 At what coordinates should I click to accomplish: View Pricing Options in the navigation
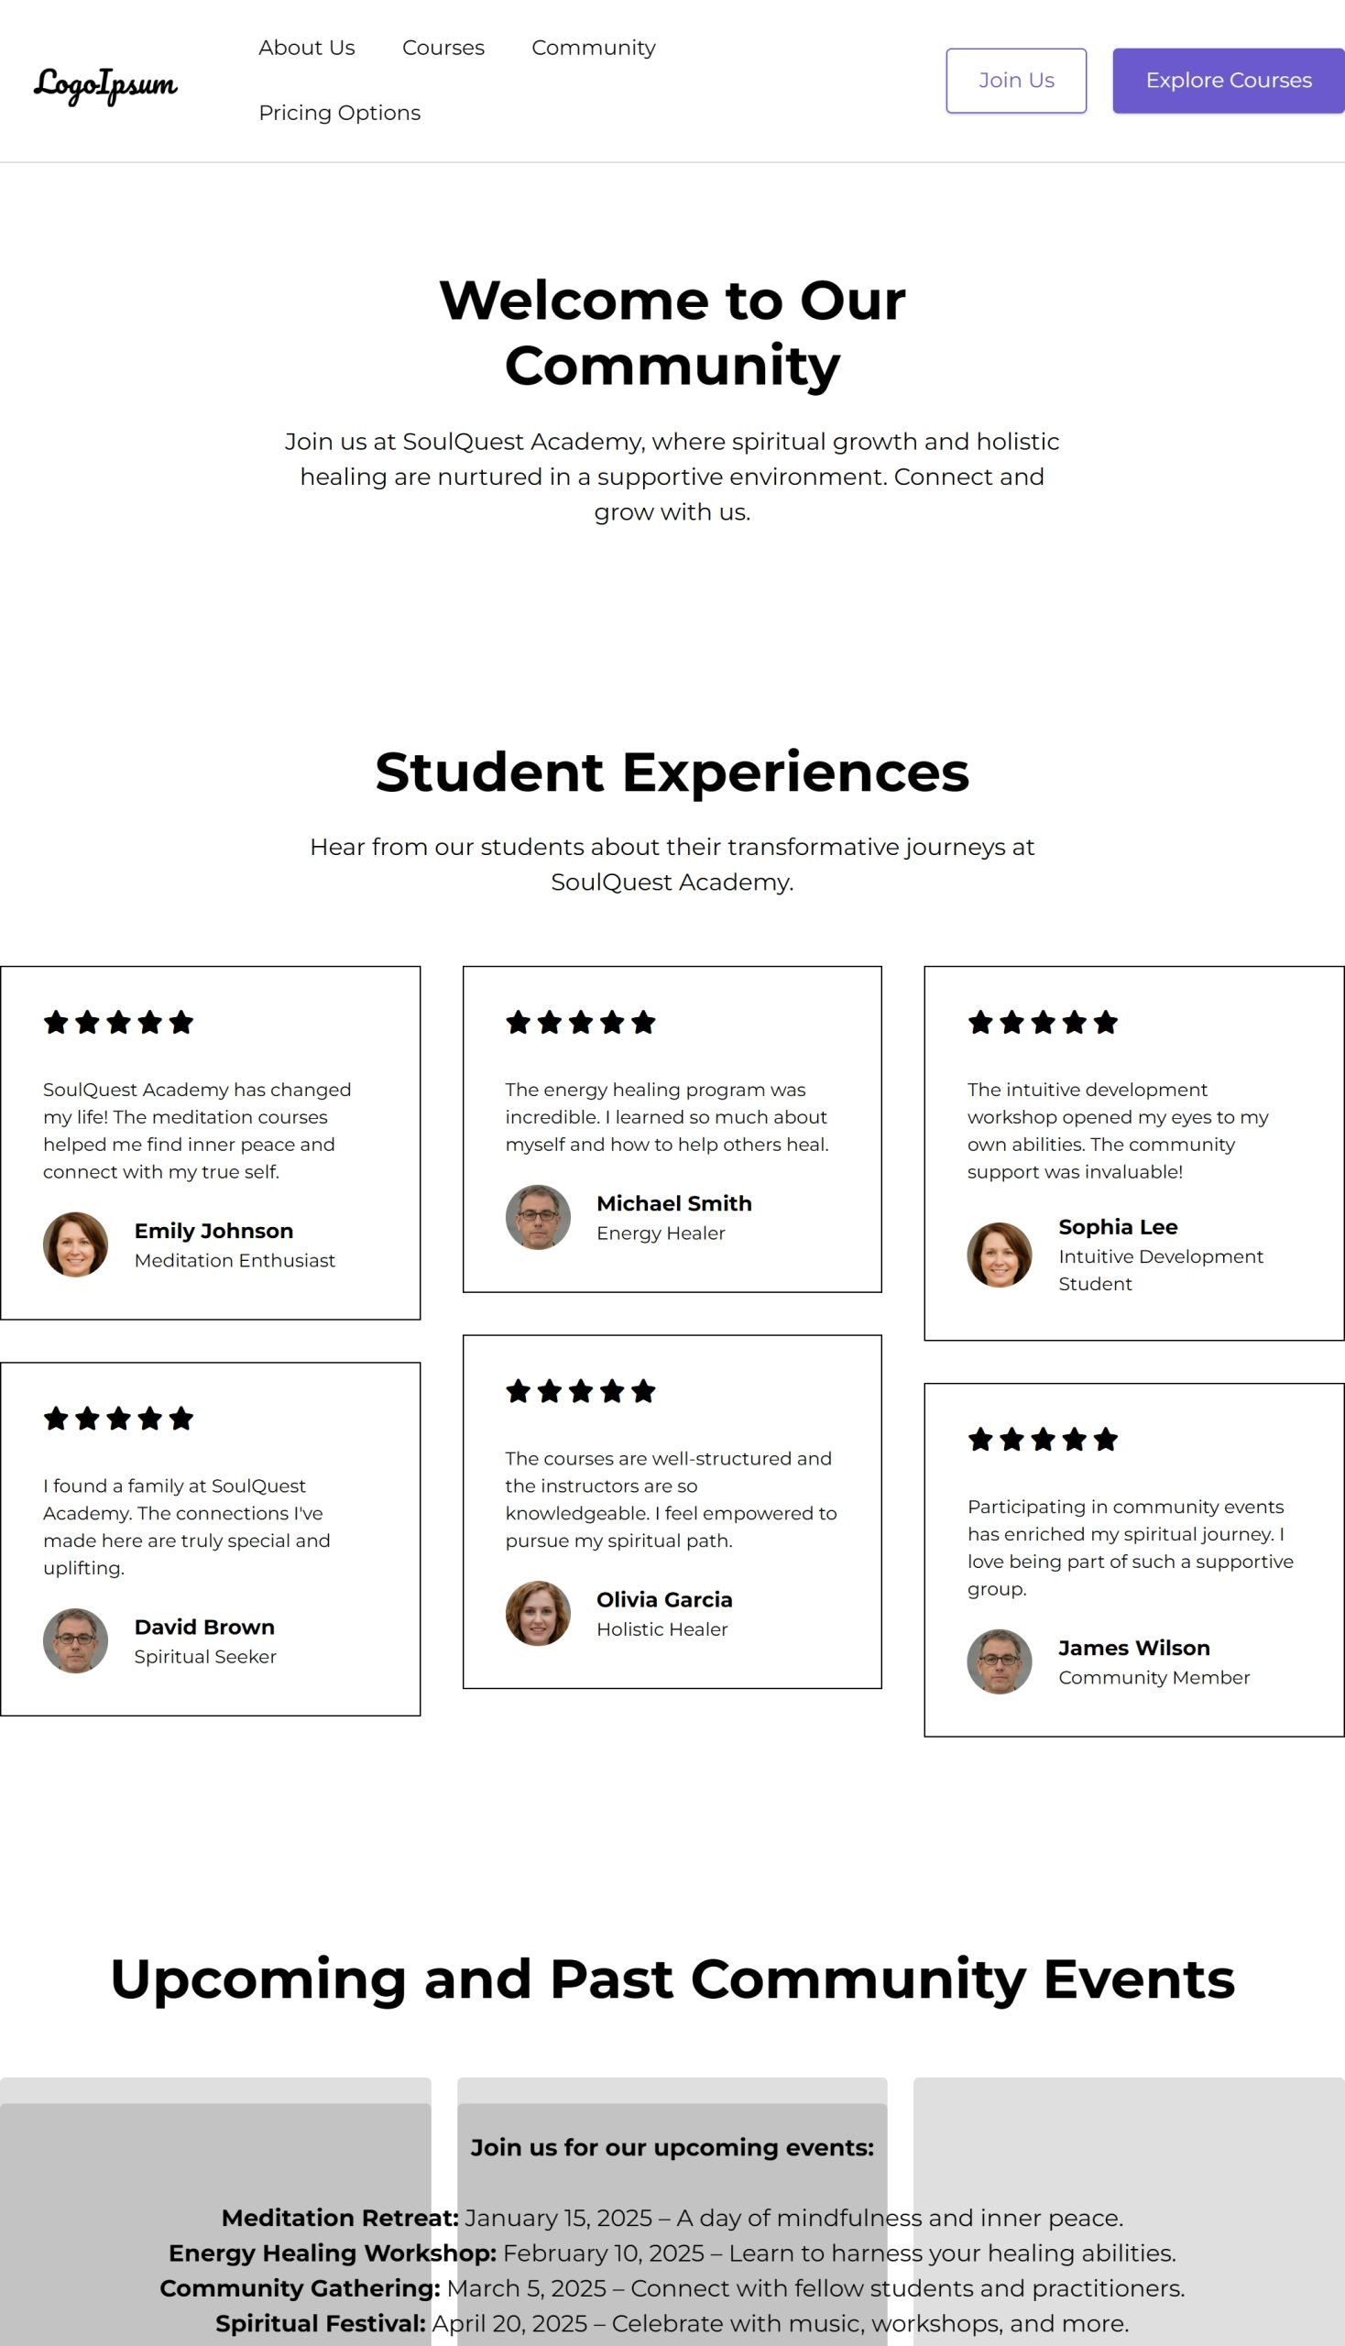339,113
